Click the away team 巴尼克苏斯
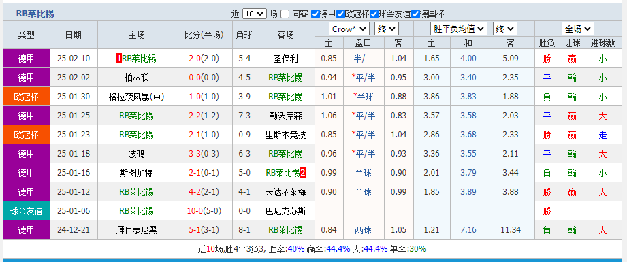 285,211
